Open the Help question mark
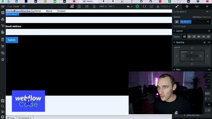Viewport: 212px width, 119px height. click(3, 117)
